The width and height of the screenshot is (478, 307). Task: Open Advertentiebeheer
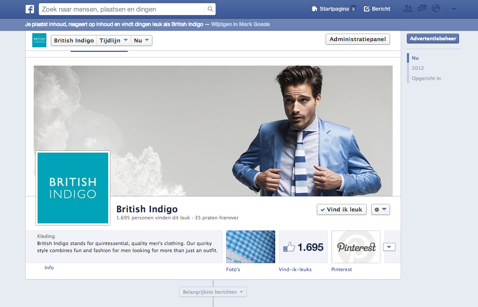coord(433,38)
